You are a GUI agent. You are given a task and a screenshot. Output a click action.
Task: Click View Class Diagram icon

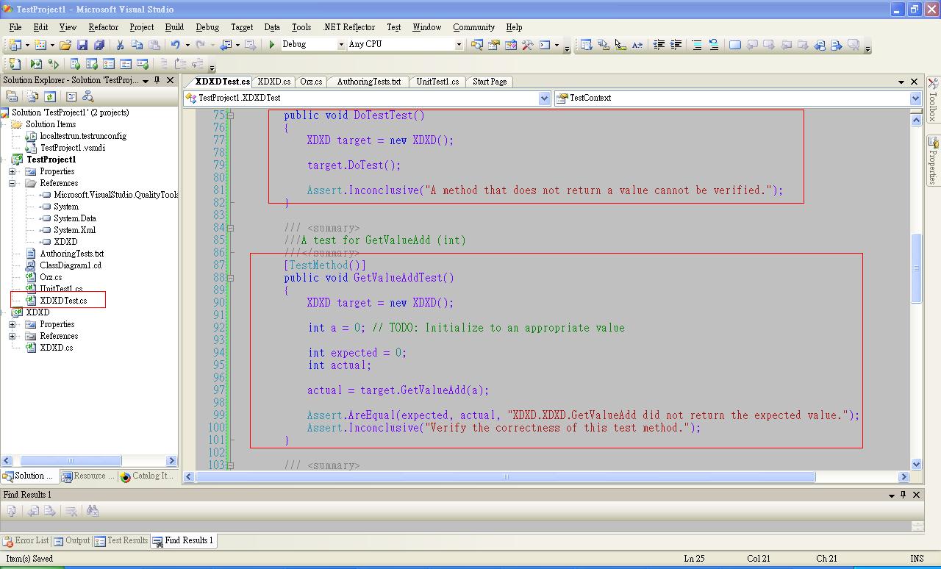coord(88,96)
